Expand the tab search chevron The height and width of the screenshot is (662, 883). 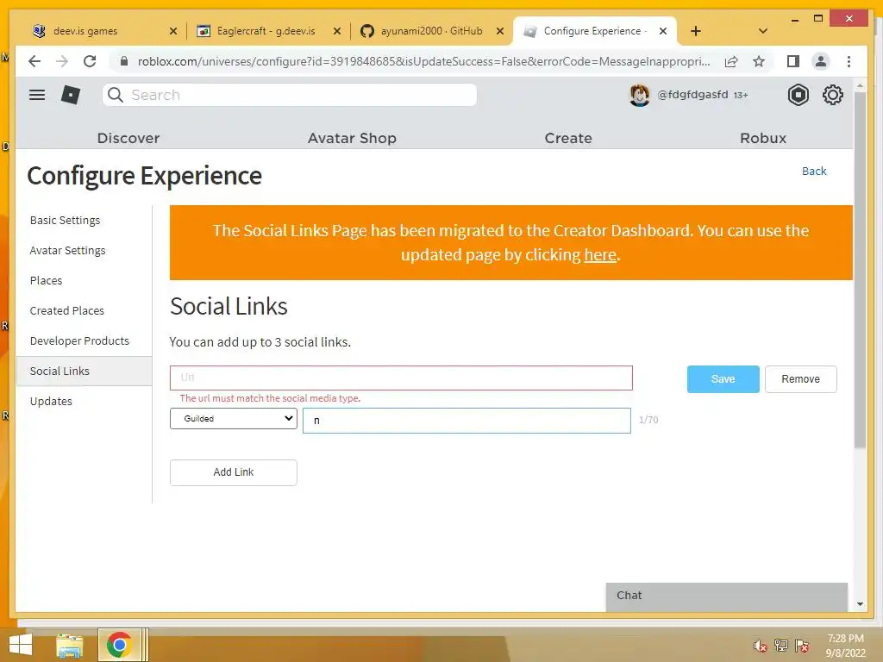click(762, 31)
